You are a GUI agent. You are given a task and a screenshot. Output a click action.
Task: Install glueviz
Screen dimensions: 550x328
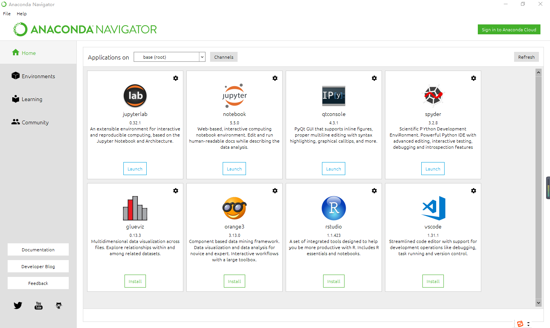pos(135,281)
